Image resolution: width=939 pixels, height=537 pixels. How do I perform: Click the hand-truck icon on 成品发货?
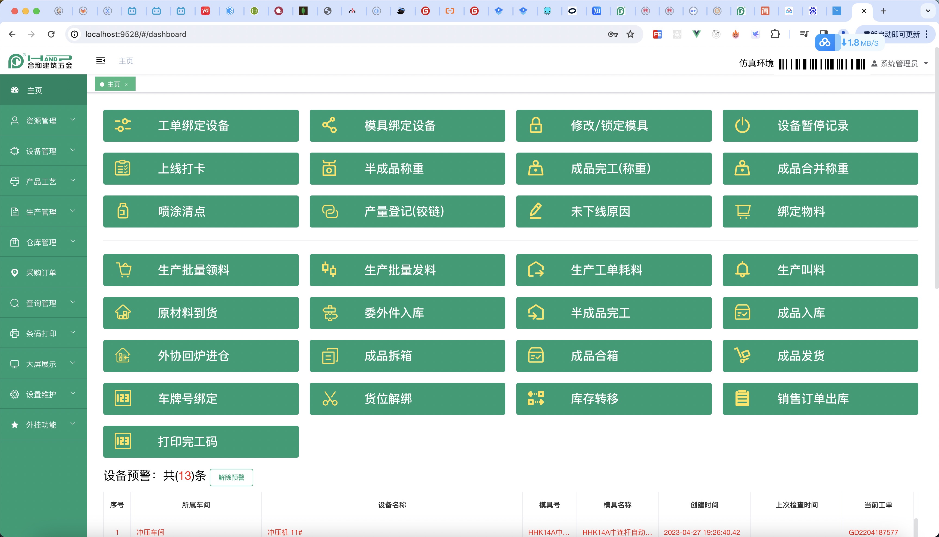[742, 356]
